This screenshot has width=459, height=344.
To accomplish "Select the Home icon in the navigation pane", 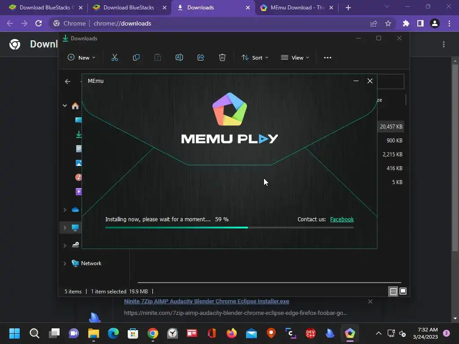I will click(x=75, y=106).
